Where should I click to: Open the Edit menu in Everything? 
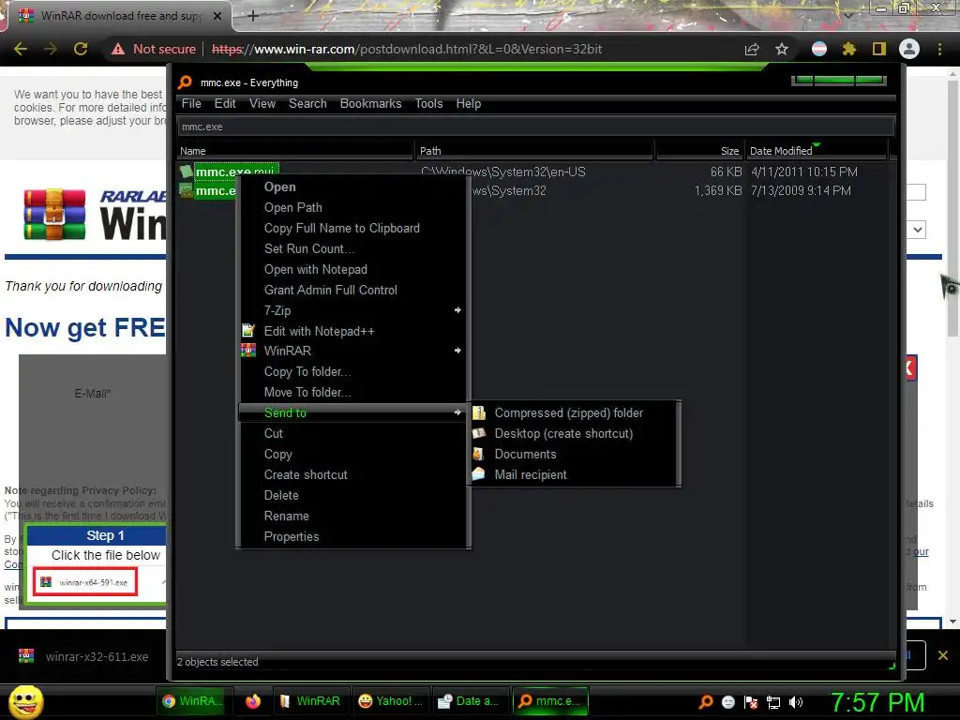225,103
